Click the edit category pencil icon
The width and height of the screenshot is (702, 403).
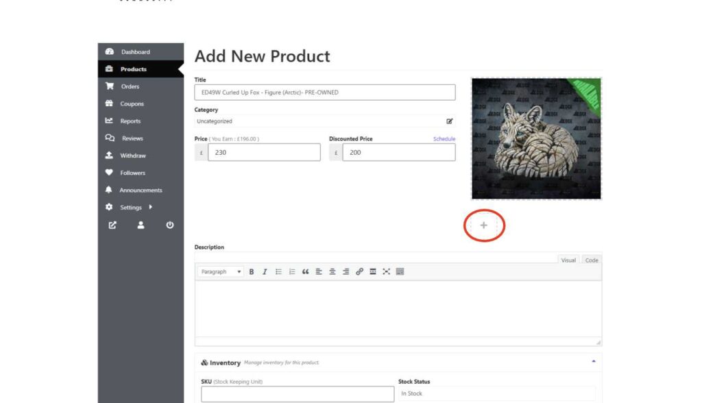pos(450,121)
